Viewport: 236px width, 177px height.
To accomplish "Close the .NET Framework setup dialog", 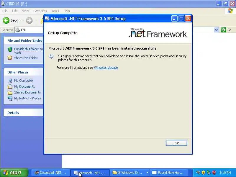I will (x=188, y=19).
